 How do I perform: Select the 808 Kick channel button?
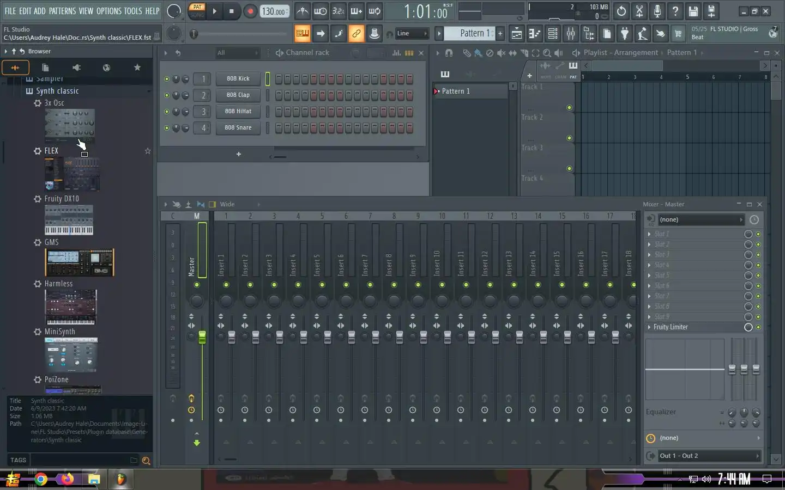[238, 78]
